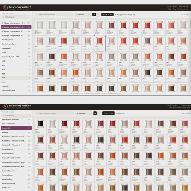Viewport: 191px width, 191px height.
Task: Click Paint / PDF button in Isacord 40 window
Action: 109,113
